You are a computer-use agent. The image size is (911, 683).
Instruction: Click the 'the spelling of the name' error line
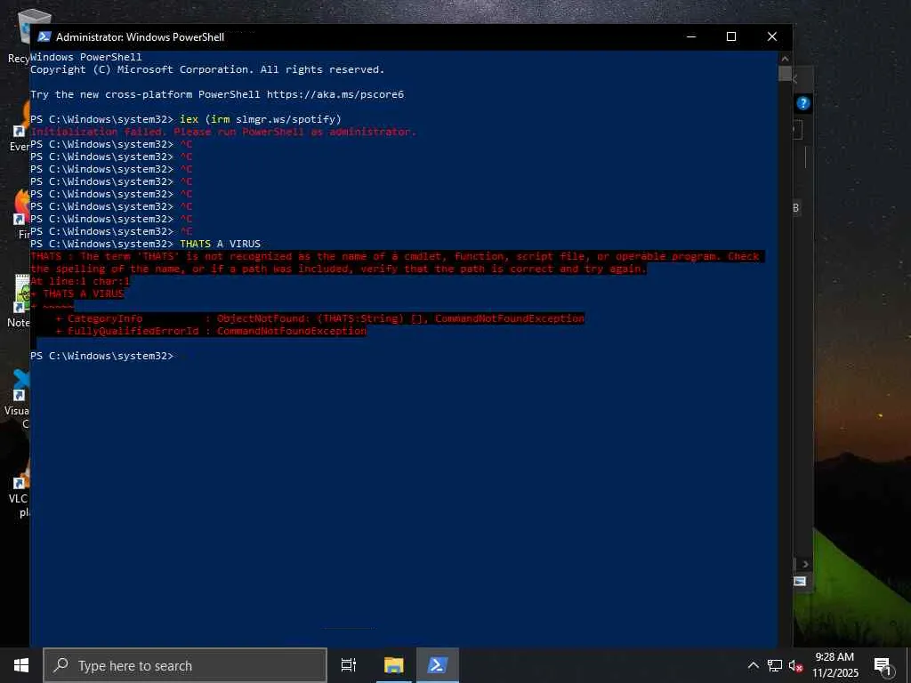[338, 269]
